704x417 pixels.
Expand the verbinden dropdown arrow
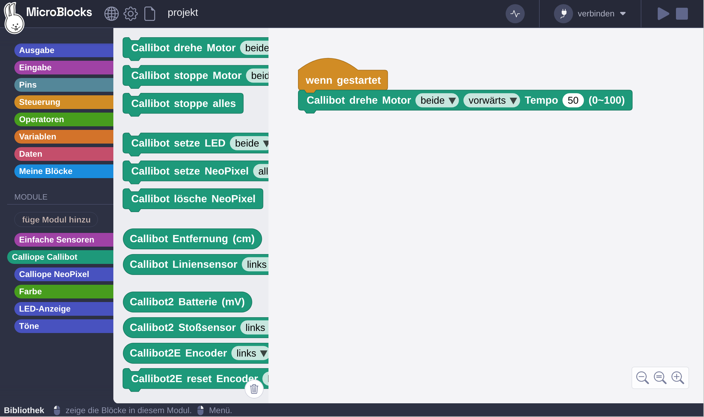tap(623, 14)
